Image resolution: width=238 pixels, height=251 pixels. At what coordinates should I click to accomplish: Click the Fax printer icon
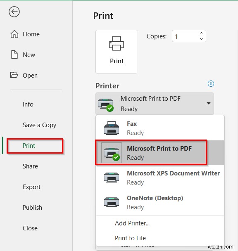112,128
